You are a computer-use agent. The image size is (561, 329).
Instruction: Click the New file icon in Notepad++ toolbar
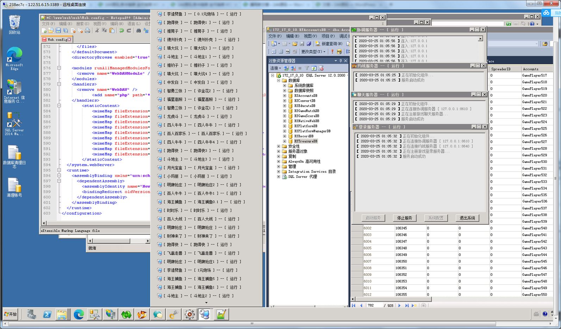(x=44, y=31)
